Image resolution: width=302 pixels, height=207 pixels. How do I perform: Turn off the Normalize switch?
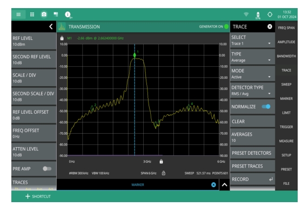pyautogui.click(x=266, y=107)
